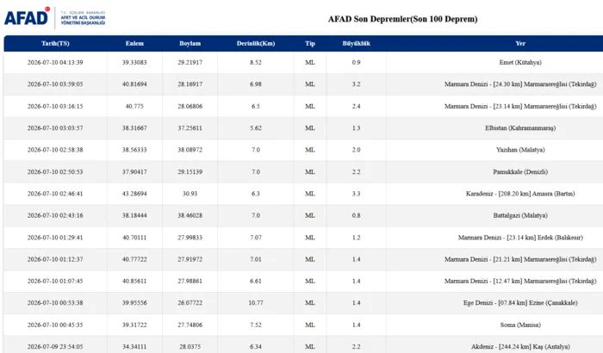Select the Ege Denizi Ezine (Çanakkale) row
Image resolution: width=603 pixels, height=353 pixels.
coord(303,303)
